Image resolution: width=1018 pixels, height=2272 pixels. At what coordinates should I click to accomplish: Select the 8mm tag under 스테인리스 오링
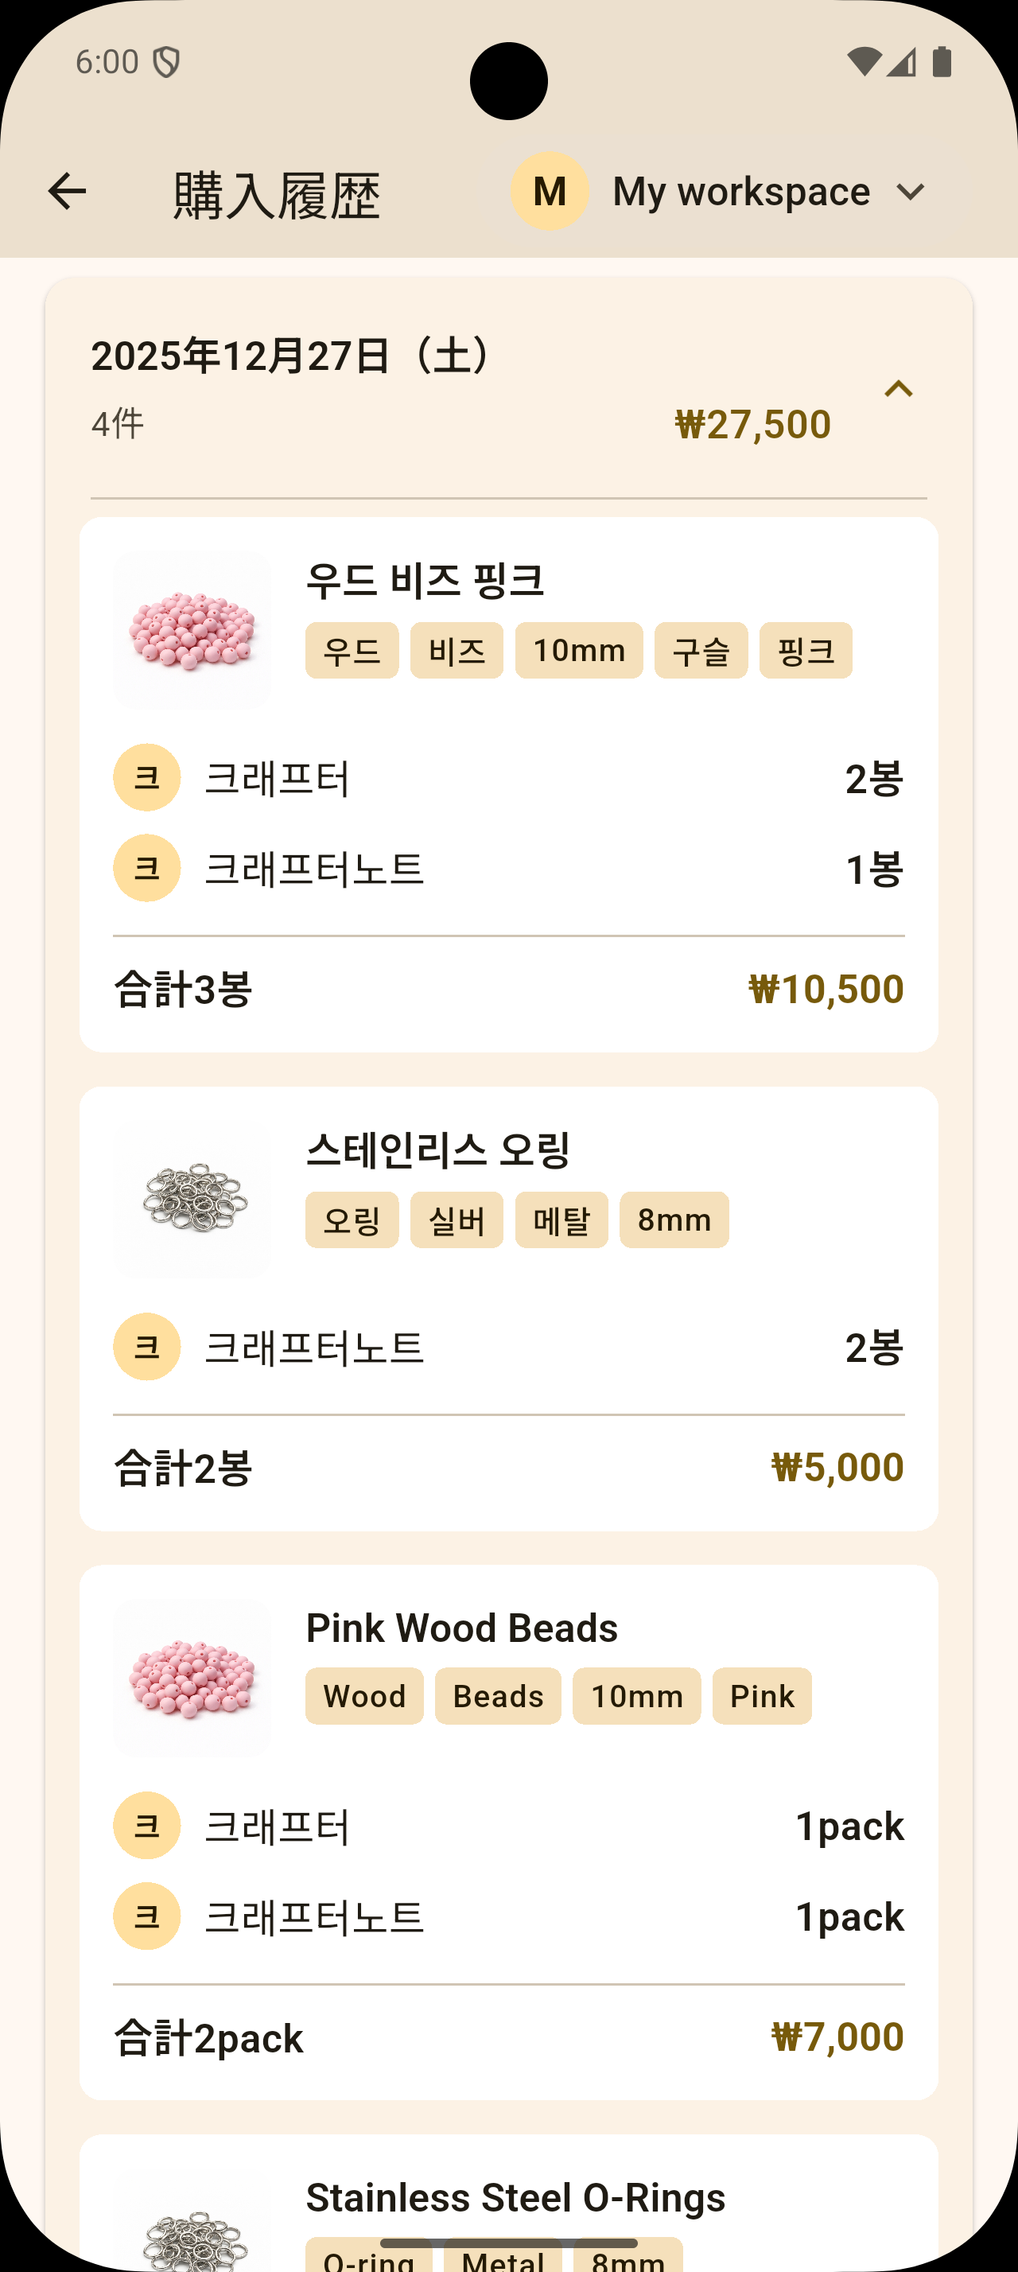tap(674, 1220)
